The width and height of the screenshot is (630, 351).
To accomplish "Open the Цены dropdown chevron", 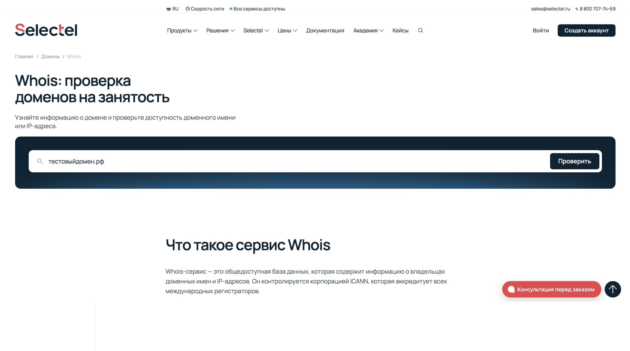I will tap(295, 30).
